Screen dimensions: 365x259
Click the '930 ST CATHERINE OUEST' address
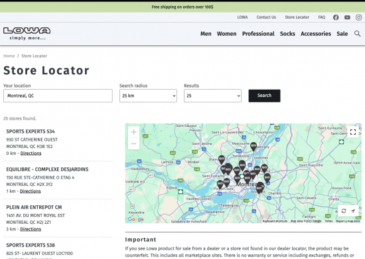point(32,139)
